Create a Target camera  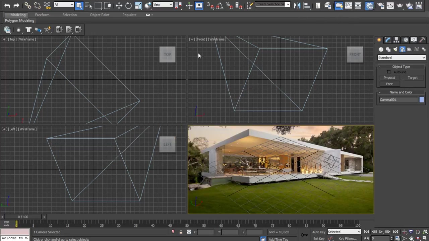coord(413,78)
